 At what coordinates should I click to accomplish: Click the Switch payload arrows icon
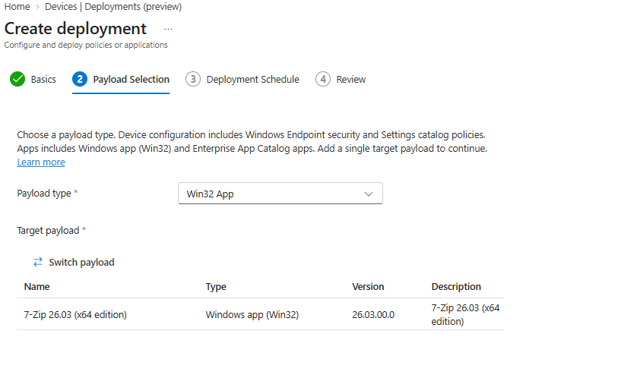38,262
